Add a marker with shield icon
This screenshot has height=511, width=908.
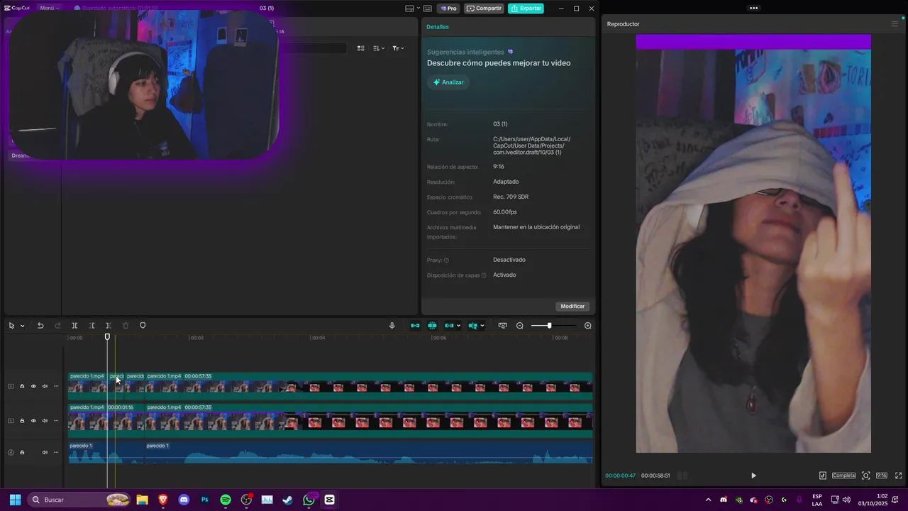pyautogui.click(x=143, y=326)
